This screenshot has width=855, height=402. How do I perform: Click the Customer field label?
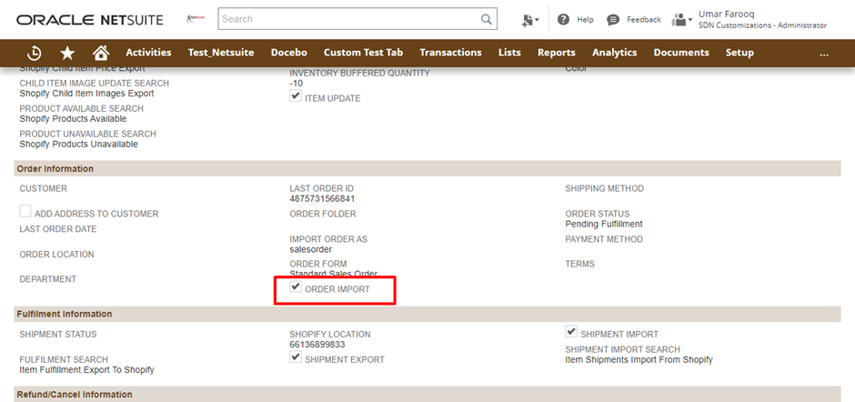pos(44,189)
